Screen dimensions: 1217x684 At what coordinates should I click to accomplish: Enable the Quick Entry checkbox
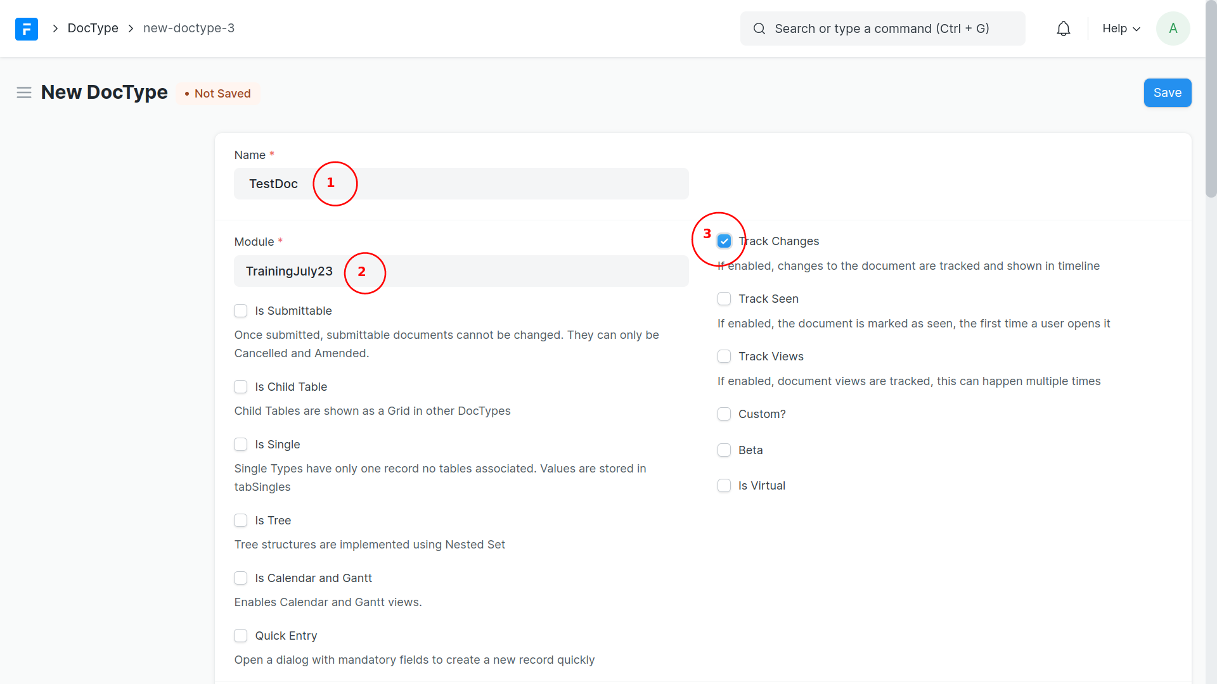(x=241, y=636)
